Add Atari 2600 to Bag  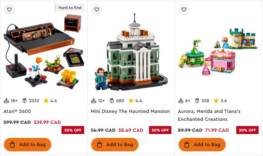coord(28,144)
